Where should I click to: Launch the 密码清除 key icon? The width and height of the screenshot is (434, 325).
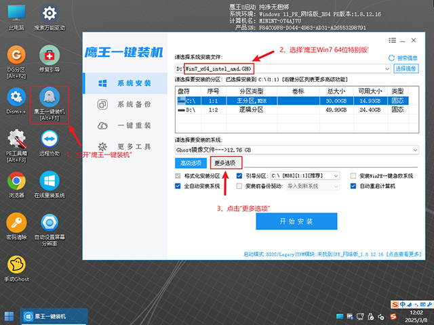click(16, 226)
